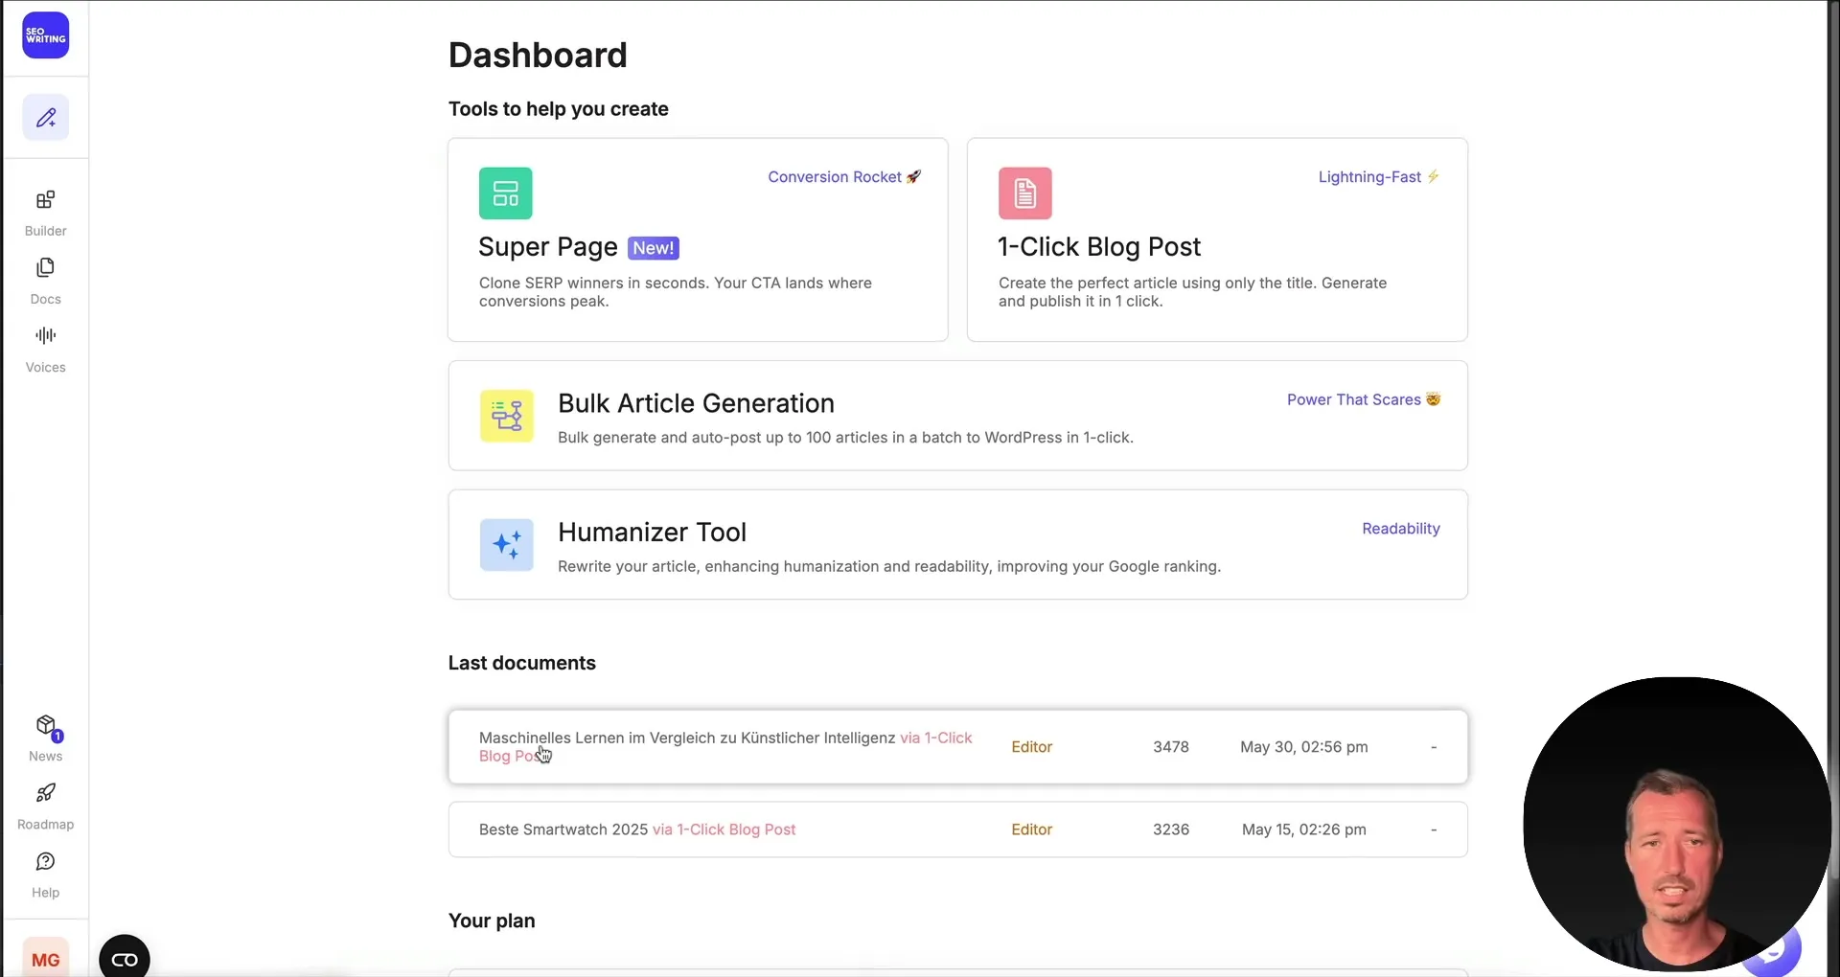Screen dimensions: 1840x977
Task: Select the writing tool pencil icon
Action: coord(45,117)
